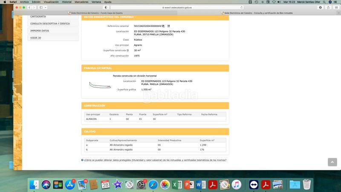Open the Applications folder in the Dock
This screenshot has height=192, width=341.
tap(295, 185)
